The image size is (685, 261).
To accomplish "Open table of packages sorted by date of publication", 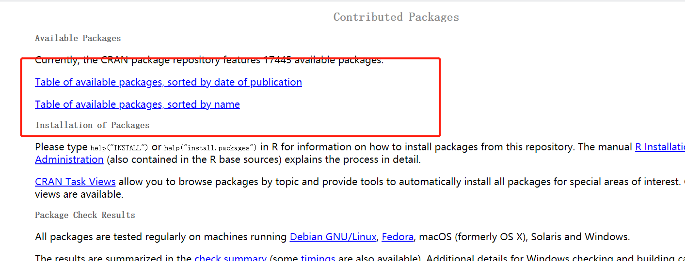I will [x=168, y=82].
